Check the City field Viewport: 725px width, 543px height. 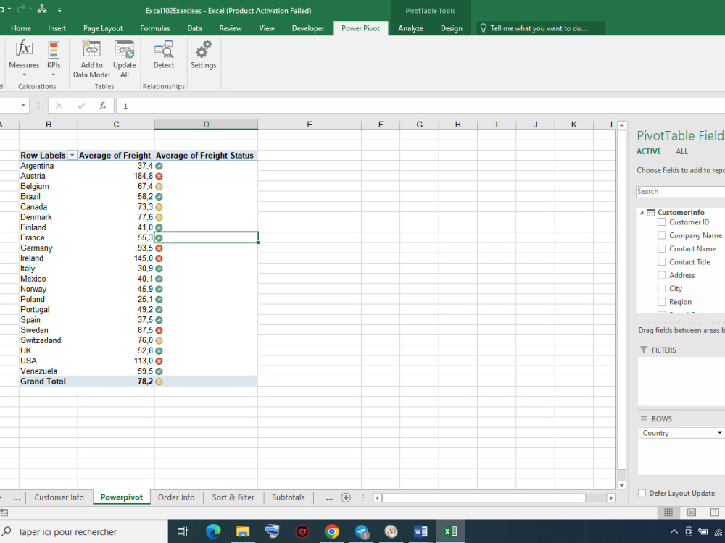tap(662, 289)
